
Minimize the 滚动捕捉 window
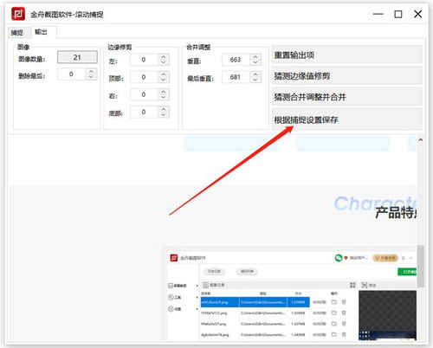[378, 14]
